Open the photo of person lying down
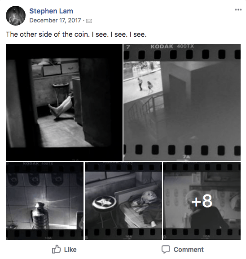This screenshot has height=259, width=246. 123,201
